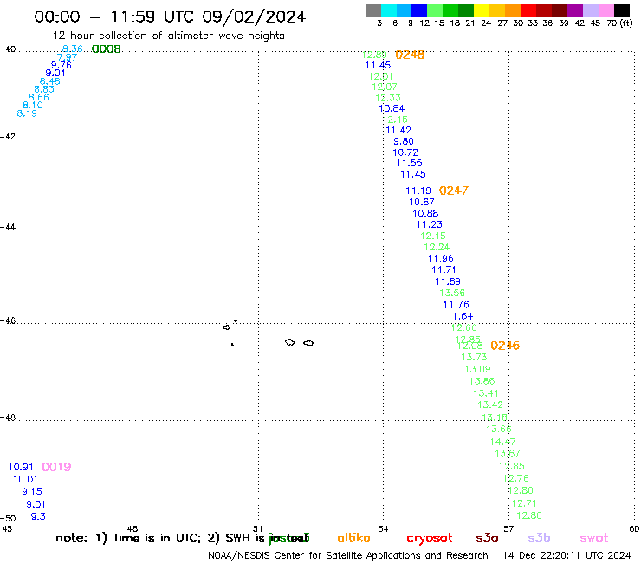Image resolution: width=641 pixels, height=563 pixels.
Task: Pick the wave height value 9.31
Action: click(x=41, y=516)
